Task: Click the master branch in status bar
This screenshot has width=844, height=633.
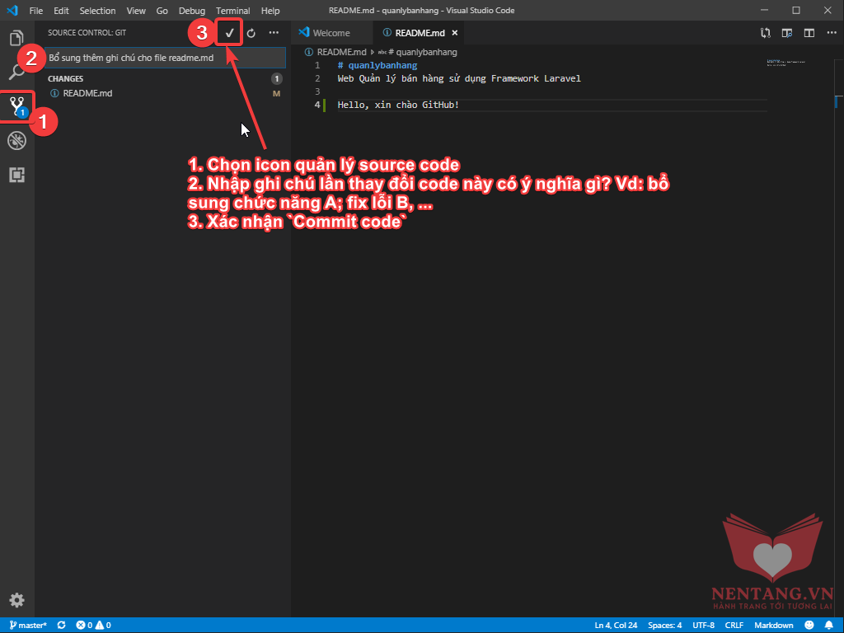Action: (29, 626)
